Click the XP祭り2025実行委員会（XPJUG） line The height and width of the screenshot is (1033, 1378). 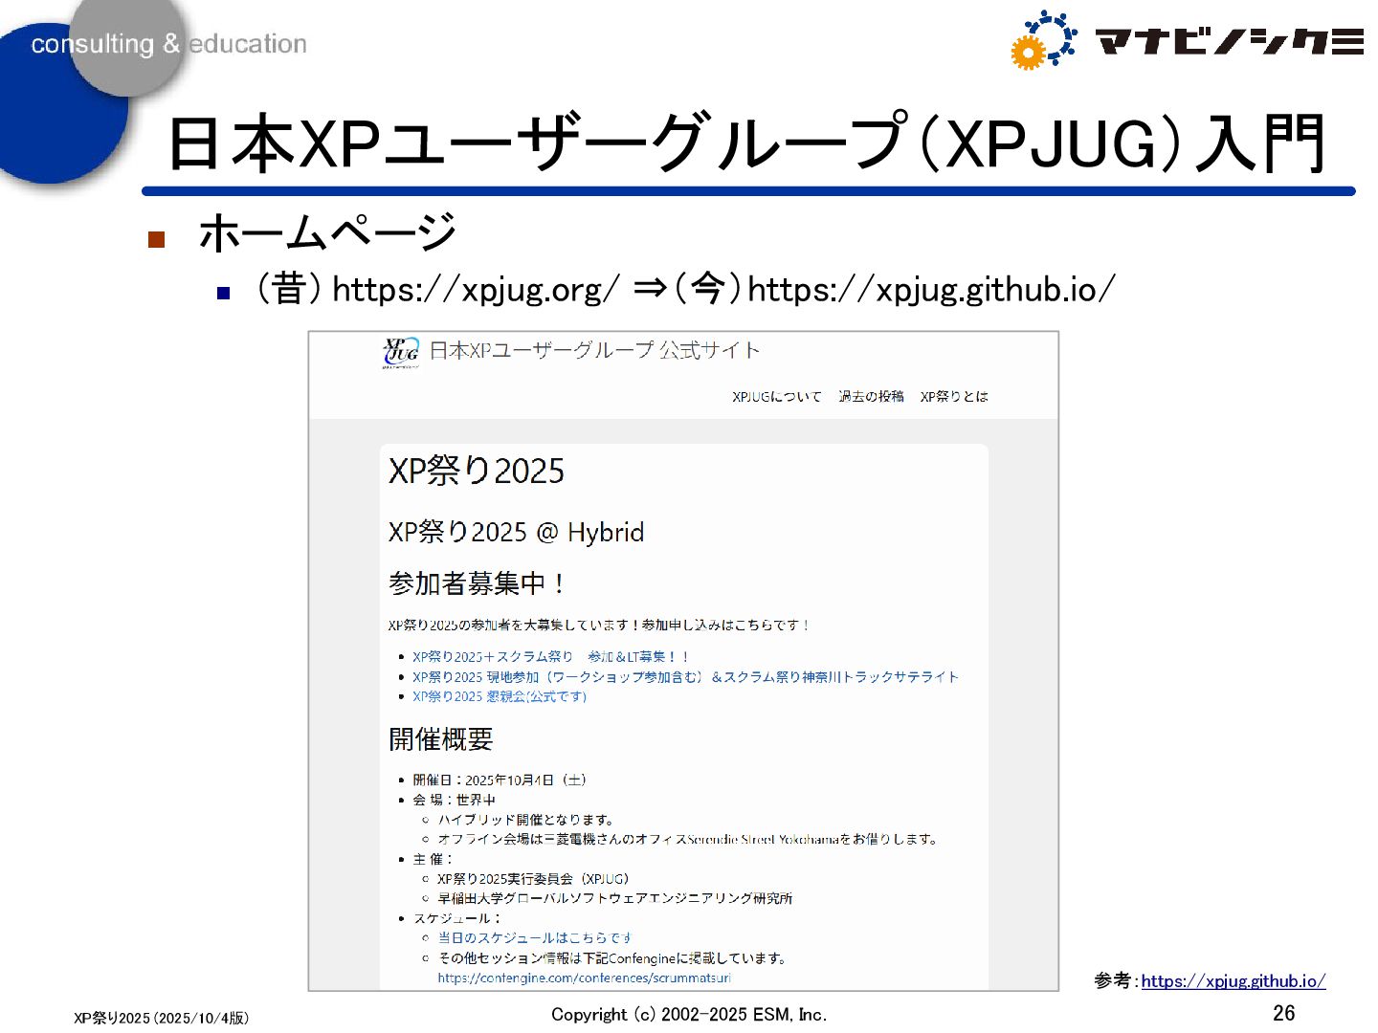[x=533, y=878]
